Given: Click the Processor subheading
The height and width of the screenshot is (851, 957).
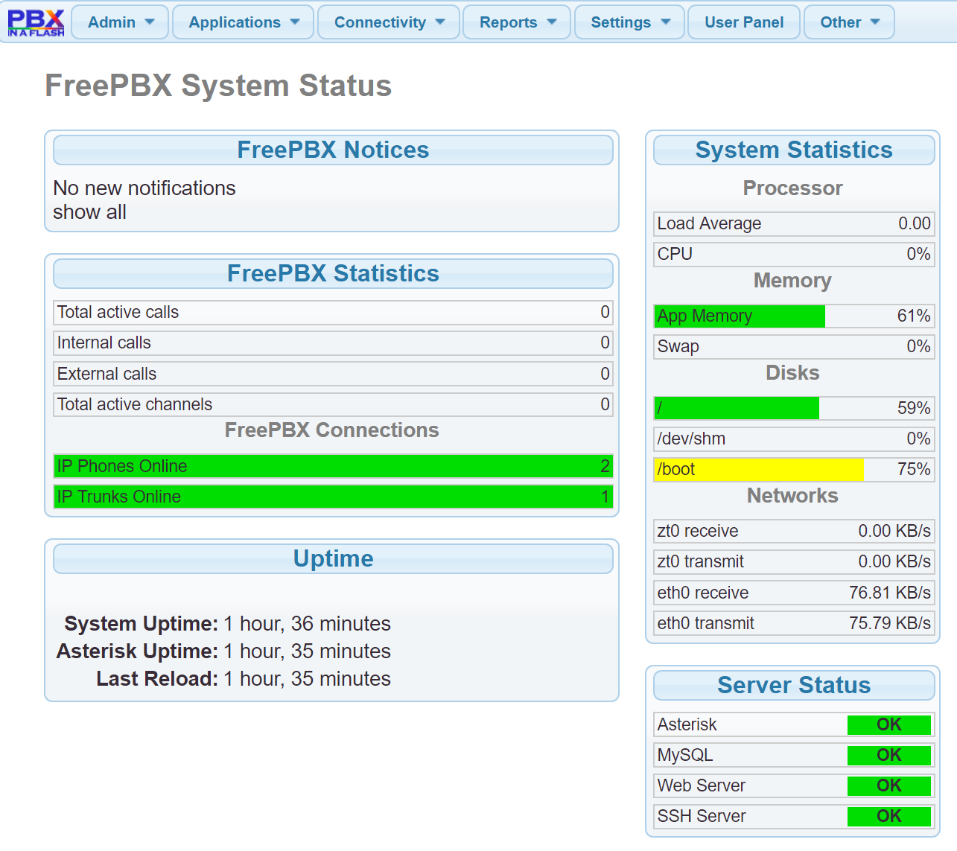Looking at the screenshot, I should pos(793,188).
